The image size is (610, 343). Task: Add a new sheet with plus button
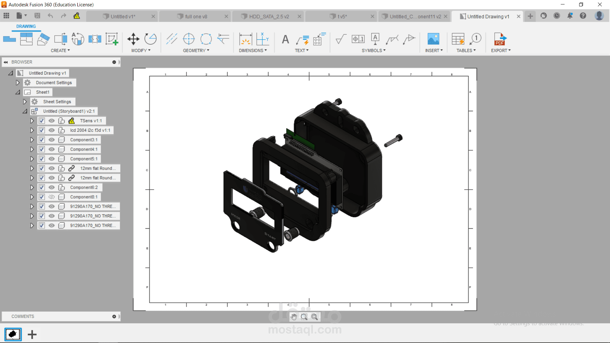coord(32,334)
